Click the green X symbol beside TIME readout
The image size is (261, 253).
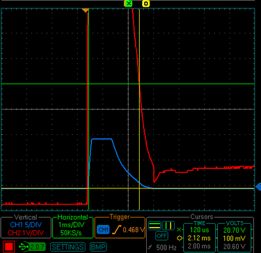[x=179, y=230]
